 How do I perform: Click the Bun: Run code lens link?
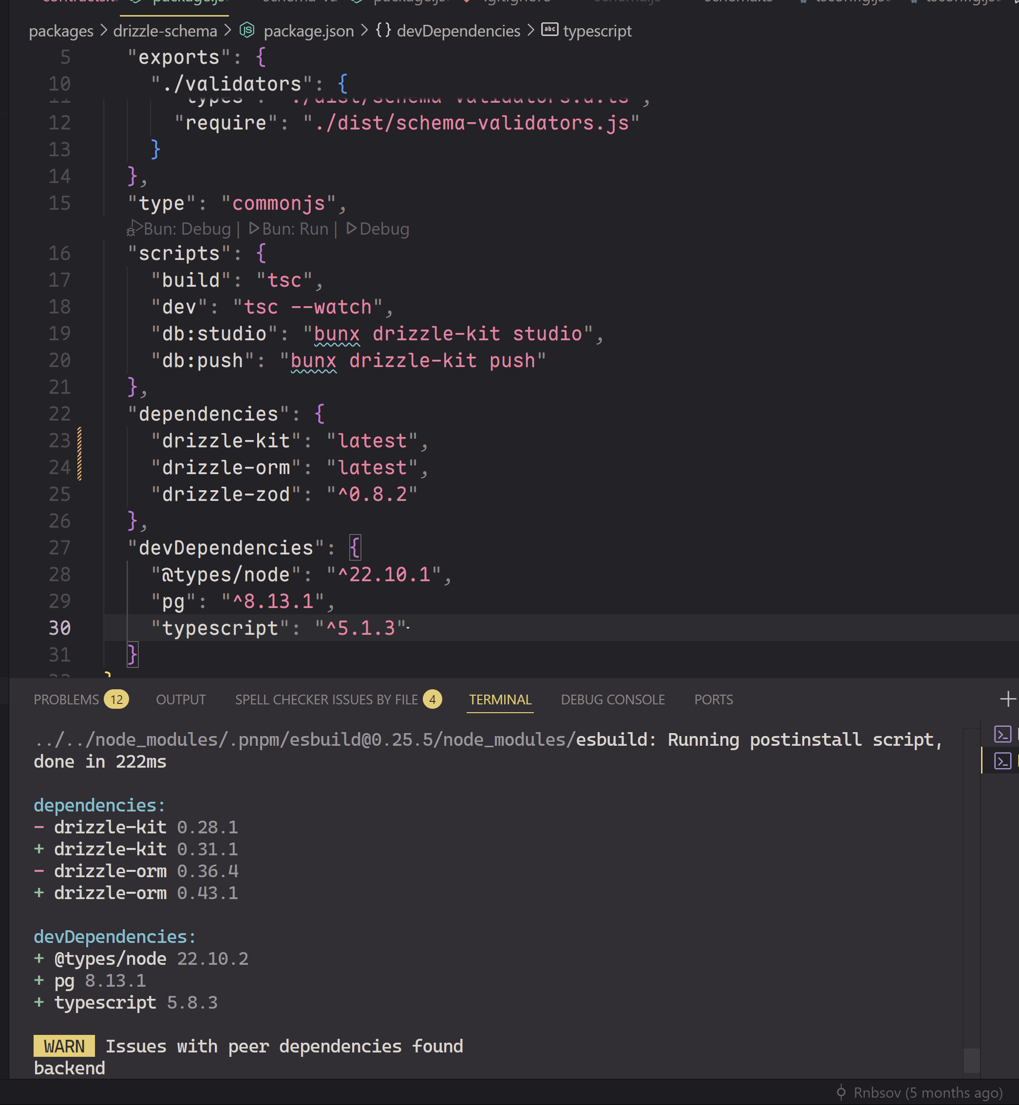pyautogui.click(x=295, y=229)
